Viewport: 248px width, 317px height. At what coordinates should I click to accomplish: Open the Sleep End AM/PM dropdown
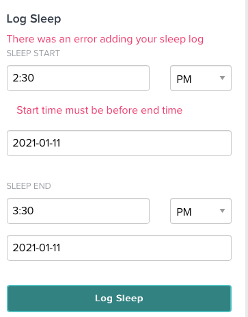tap(201, 211)
